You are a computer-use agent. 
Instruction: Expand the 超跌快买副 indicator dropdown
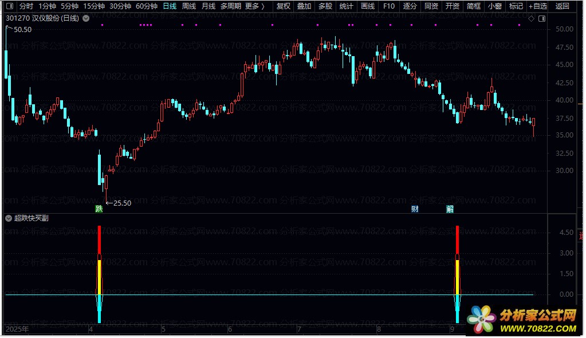9,218
